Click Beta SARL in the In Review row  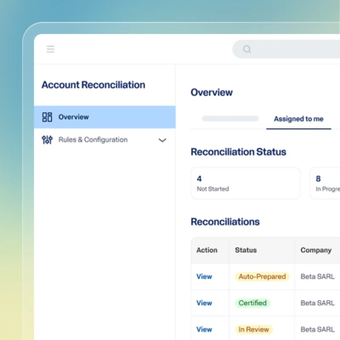[317, 329]
